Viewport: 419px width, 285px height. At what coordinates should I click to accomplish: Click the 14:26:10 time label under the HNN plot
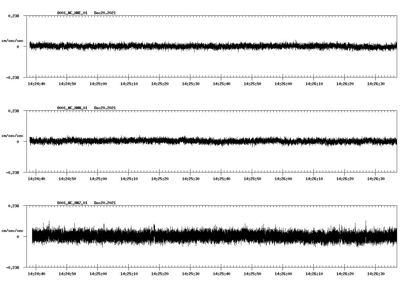pos(314,179)
